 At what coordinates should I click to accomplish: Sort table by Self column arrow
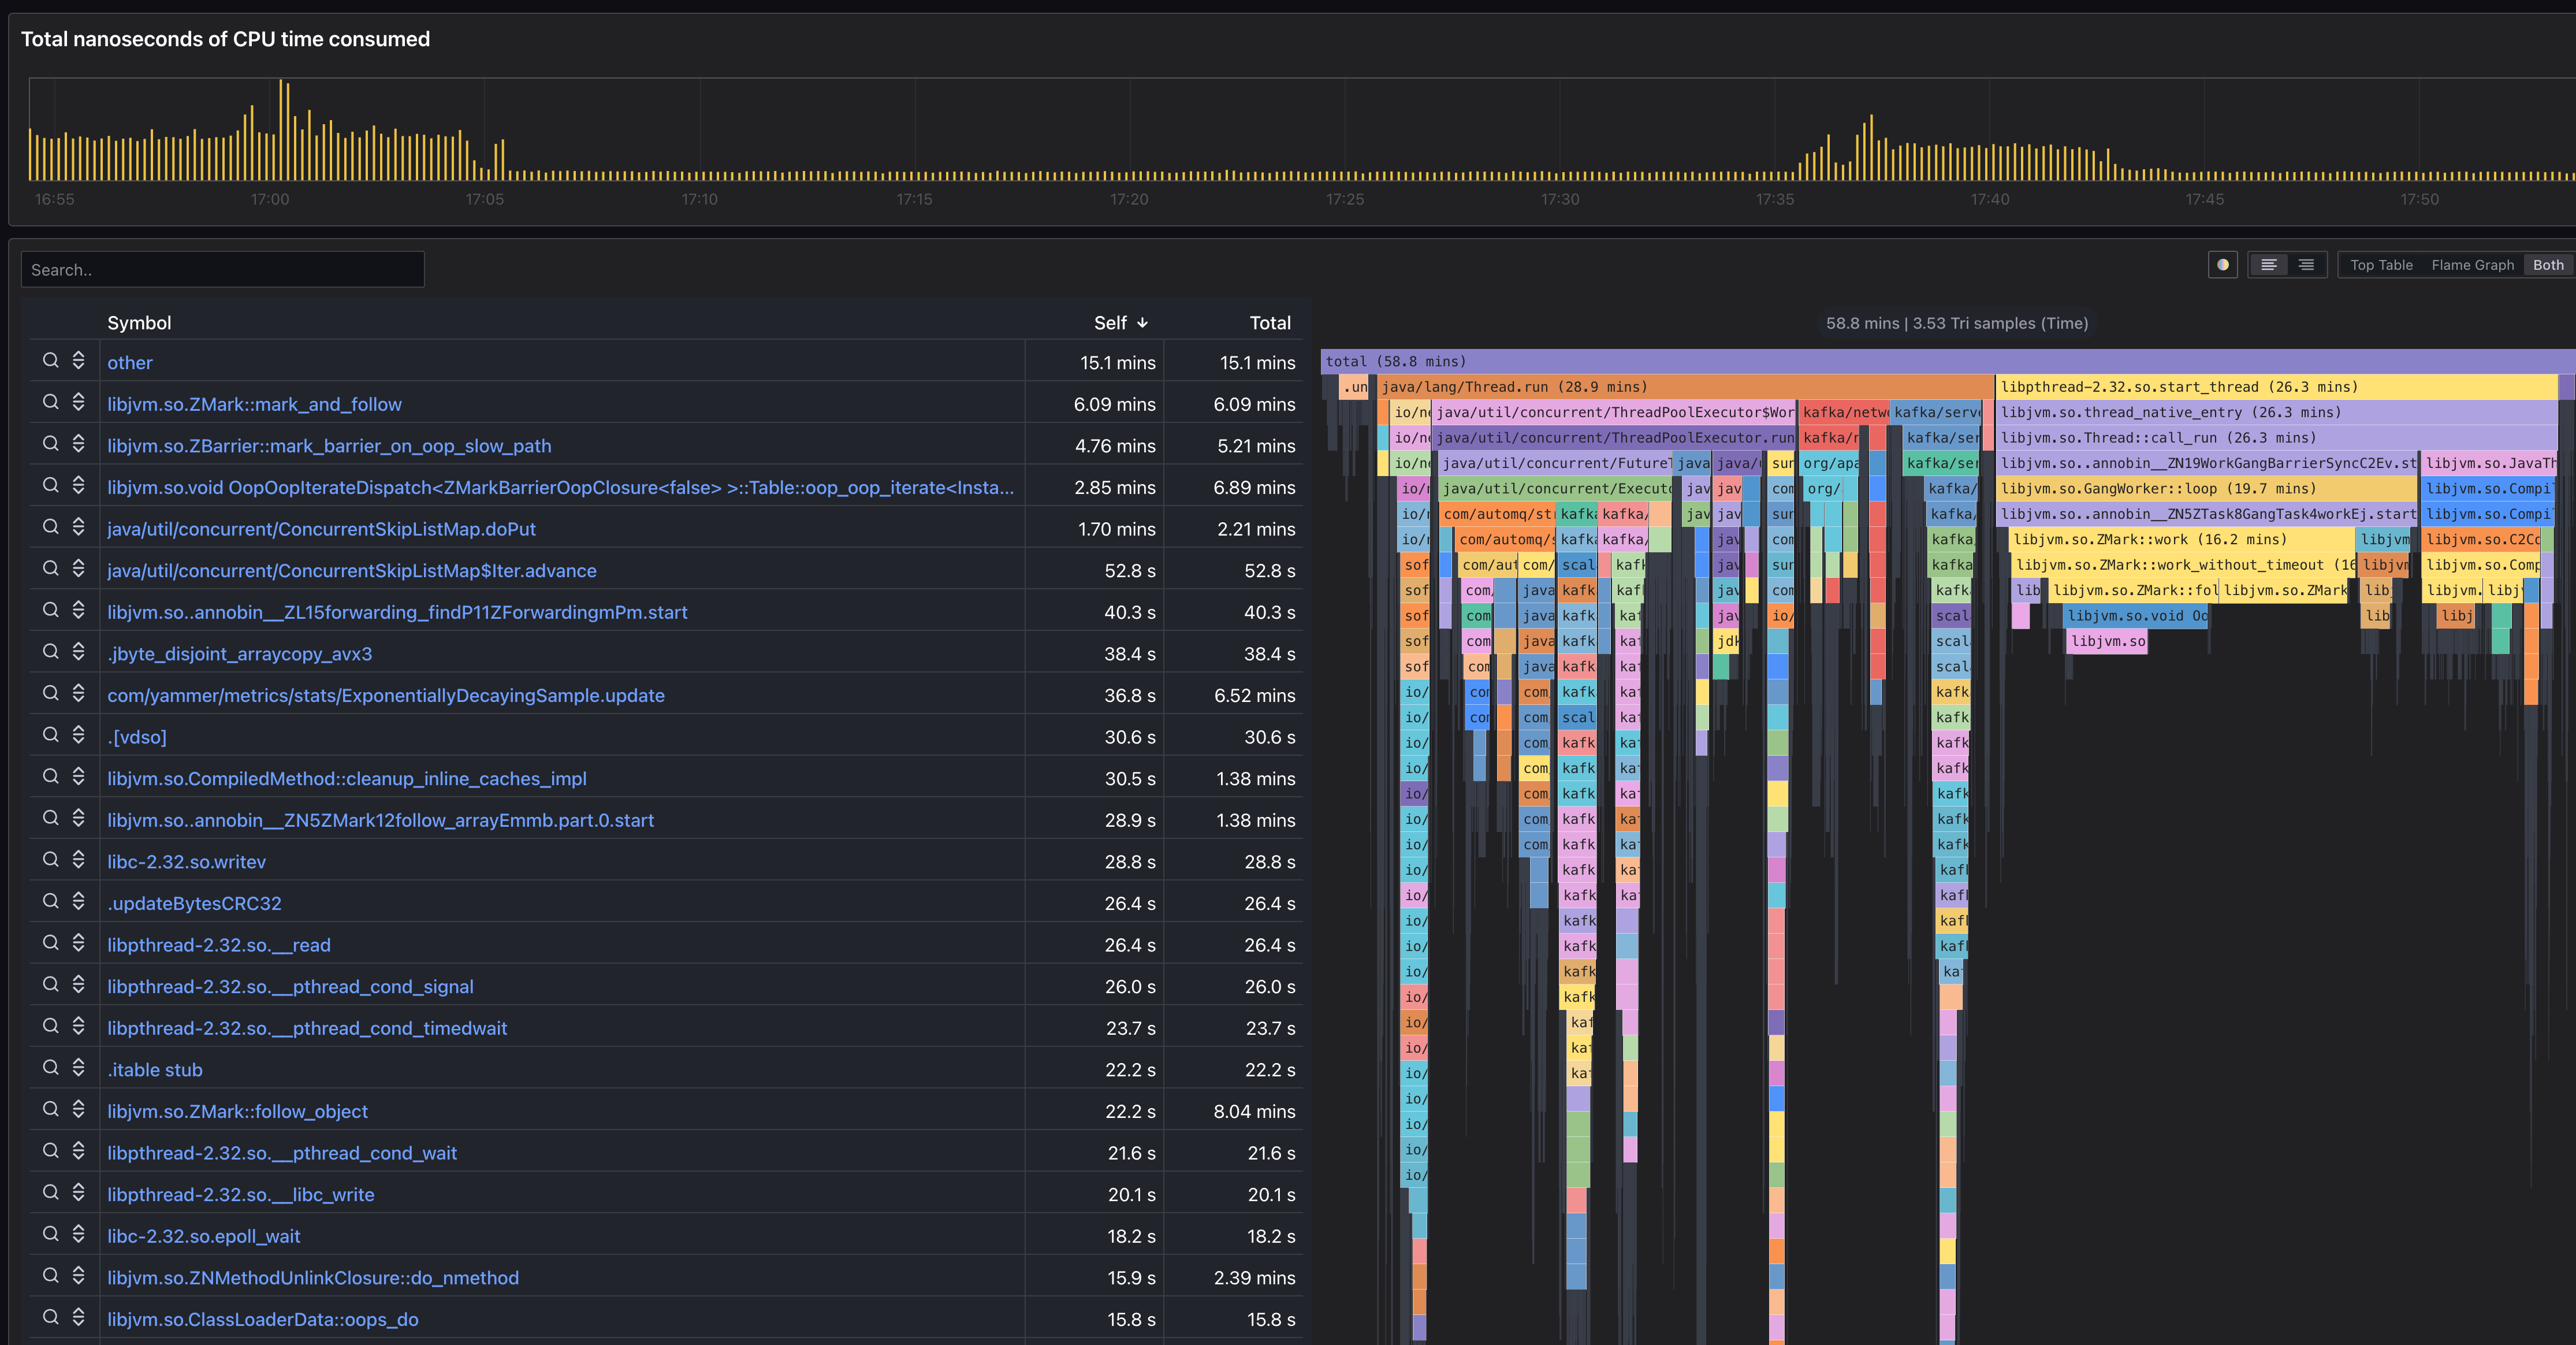(x=1142, y=323)
